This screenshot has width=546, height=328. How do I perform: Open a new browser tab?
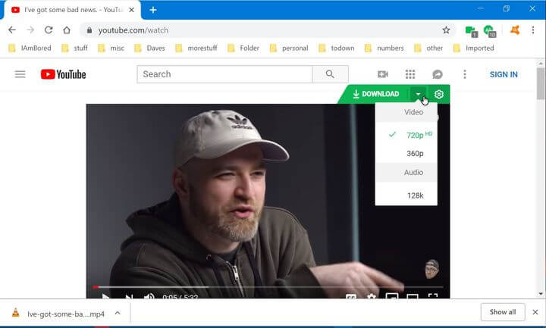tap(153, 10)
